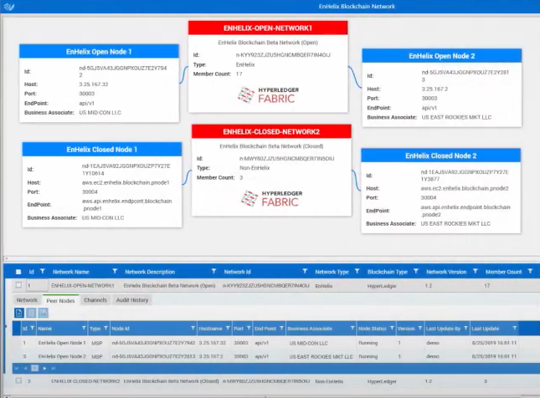Screen dimensions: 540x398
Task: Go to next page in peer nodes pager
Action: tap(43, 368)
